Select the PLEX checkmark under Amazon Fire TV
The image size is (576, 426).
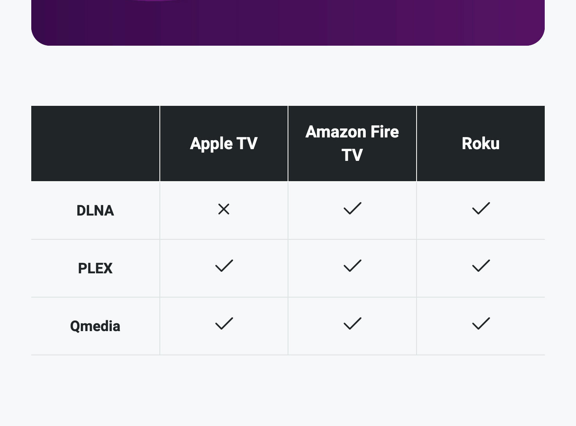[x=352, y=266]
